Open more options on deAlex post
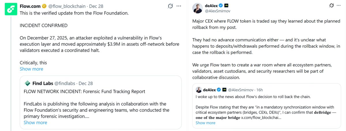 point(340,5)
